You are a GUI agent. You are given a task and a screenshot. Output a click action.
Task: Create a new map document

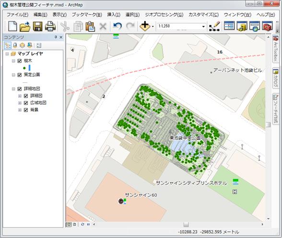pos(12,26)
